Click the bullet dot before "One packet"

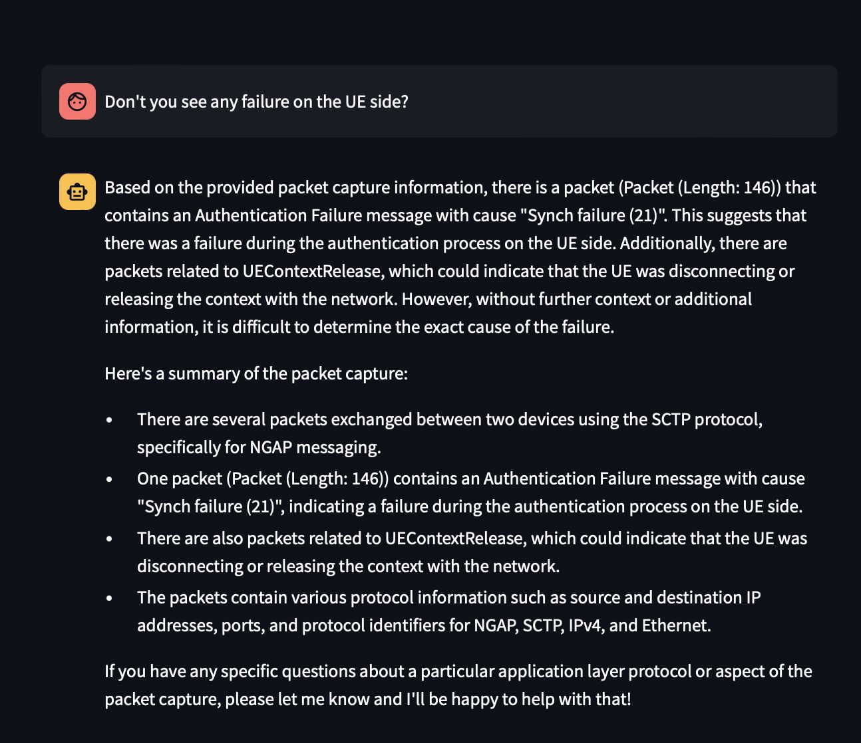pos(109,479)
